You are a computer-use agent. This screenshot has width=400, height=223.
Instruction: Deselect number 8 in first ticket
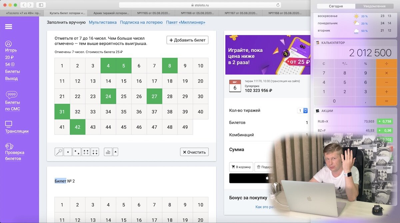[x=170, y=66]
